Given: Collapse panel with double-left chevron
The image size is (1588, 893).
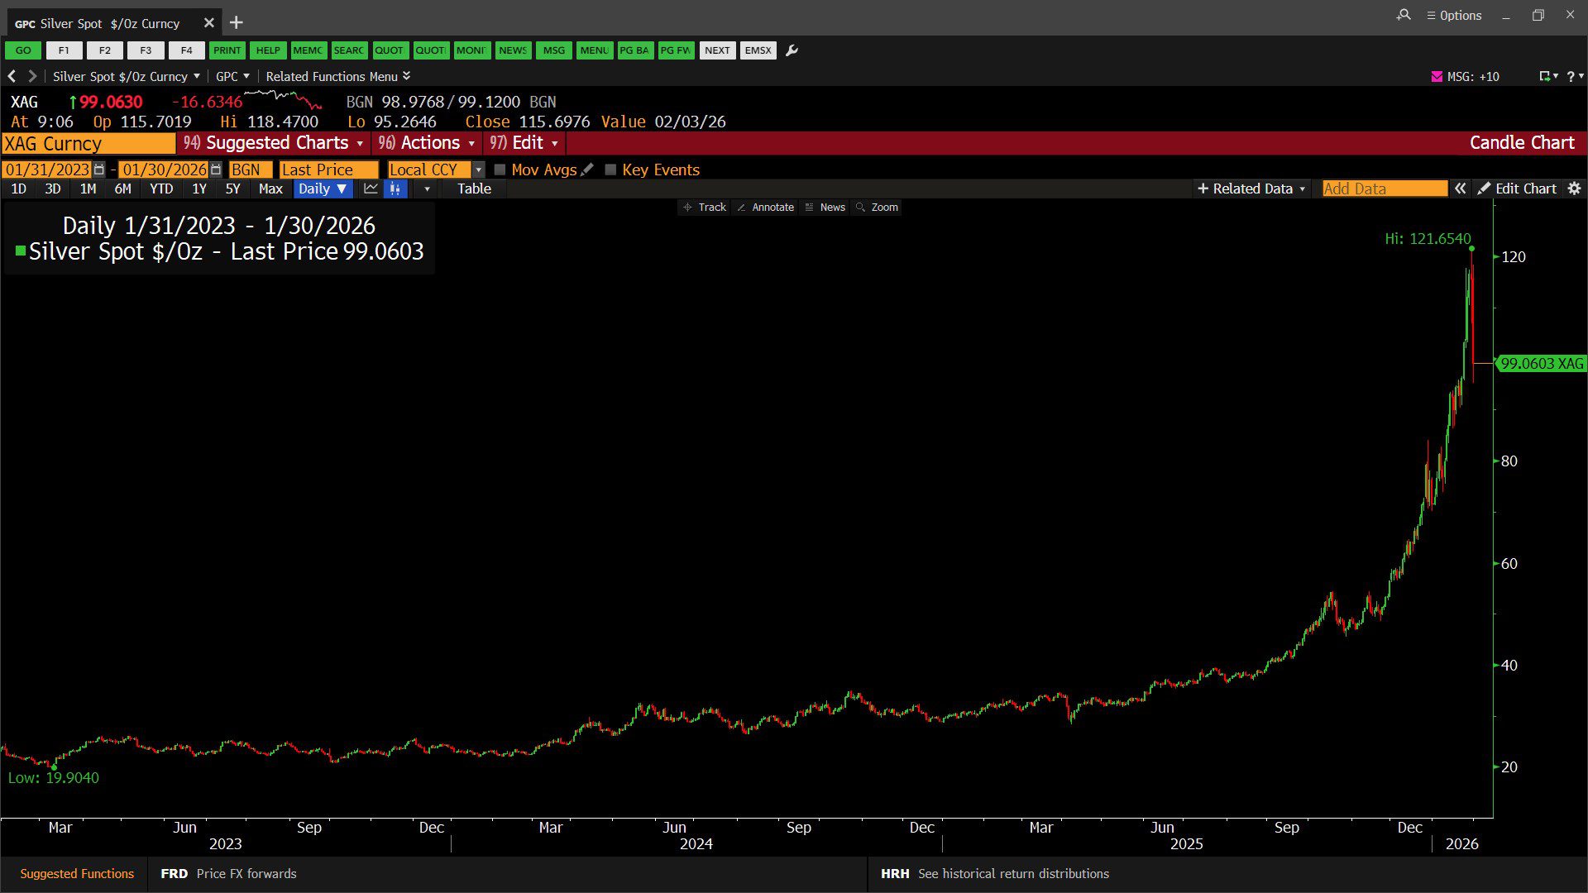Looking at the screenshot, I should click(x=1461, y=189).
